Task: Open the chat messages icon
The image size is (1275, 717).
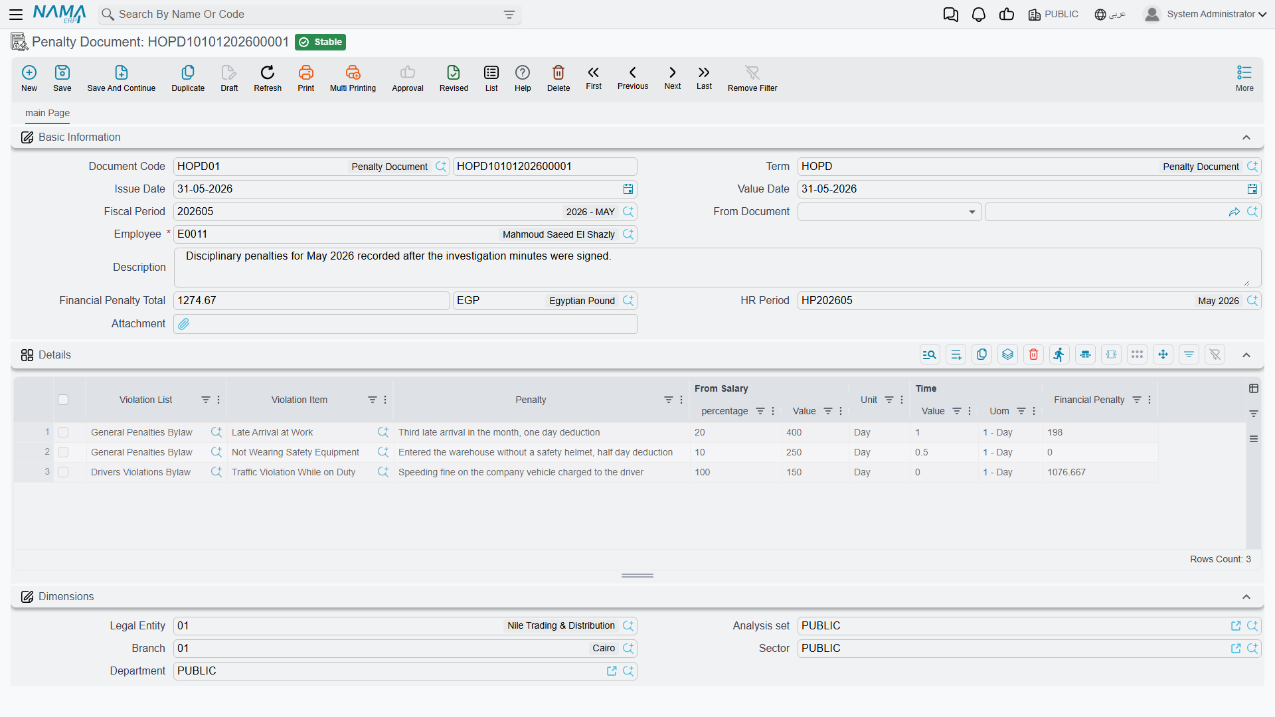Action: 951,15
